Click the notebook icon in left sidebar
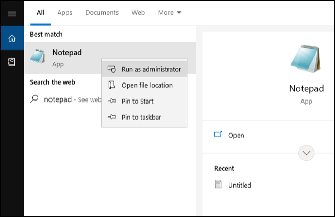This screenshot has height=217, width=335. click(x=12, y=62)
